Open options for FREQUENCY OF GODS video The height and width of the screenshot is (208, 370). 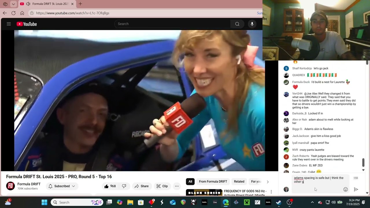271,192
